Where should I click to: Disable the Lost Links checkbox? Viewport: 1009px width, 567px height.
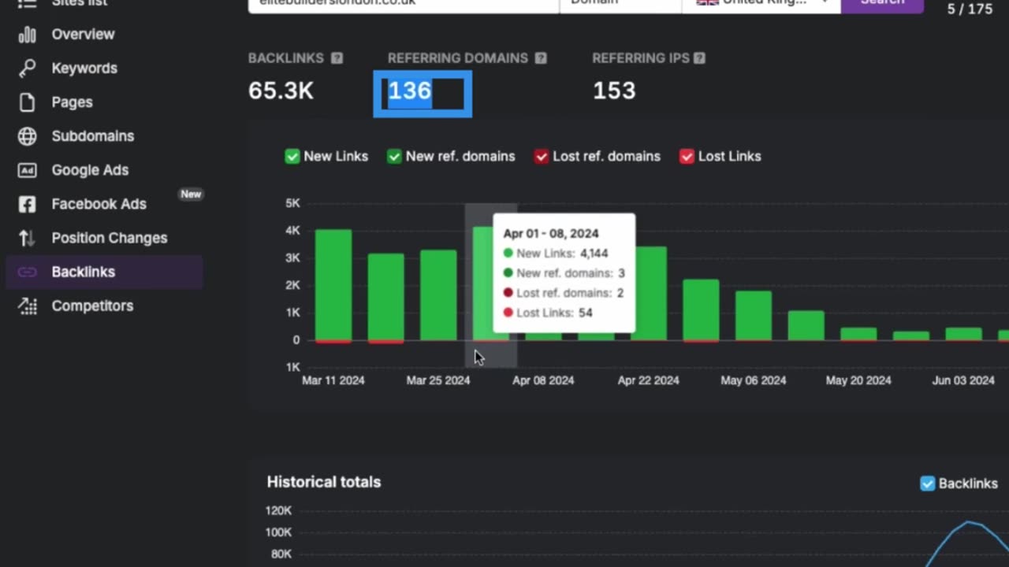click(x=687, y=157)
